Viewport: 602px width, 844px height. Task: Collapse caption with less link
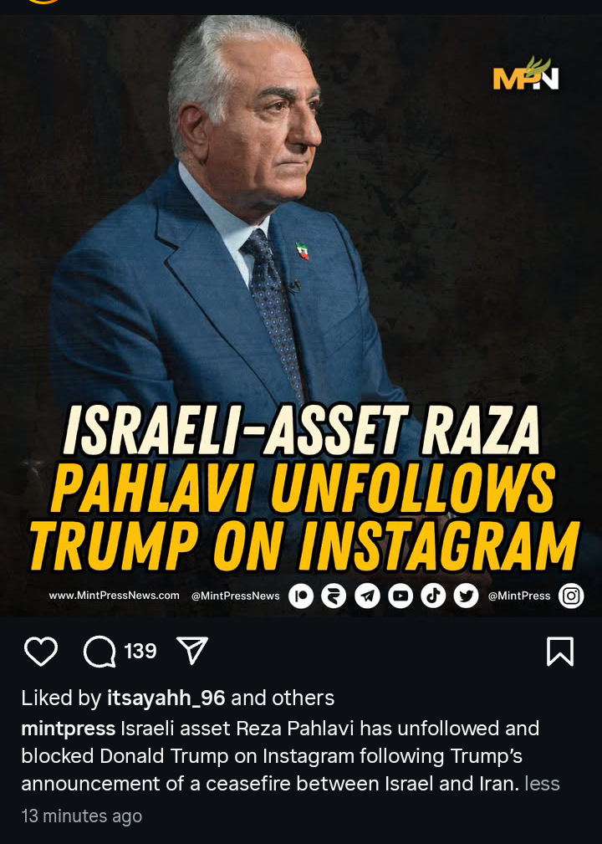coord(543,784)
